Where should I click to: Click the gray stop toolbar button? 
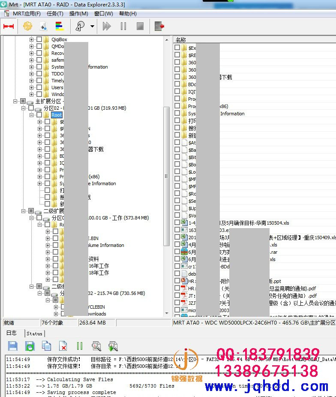140,26
